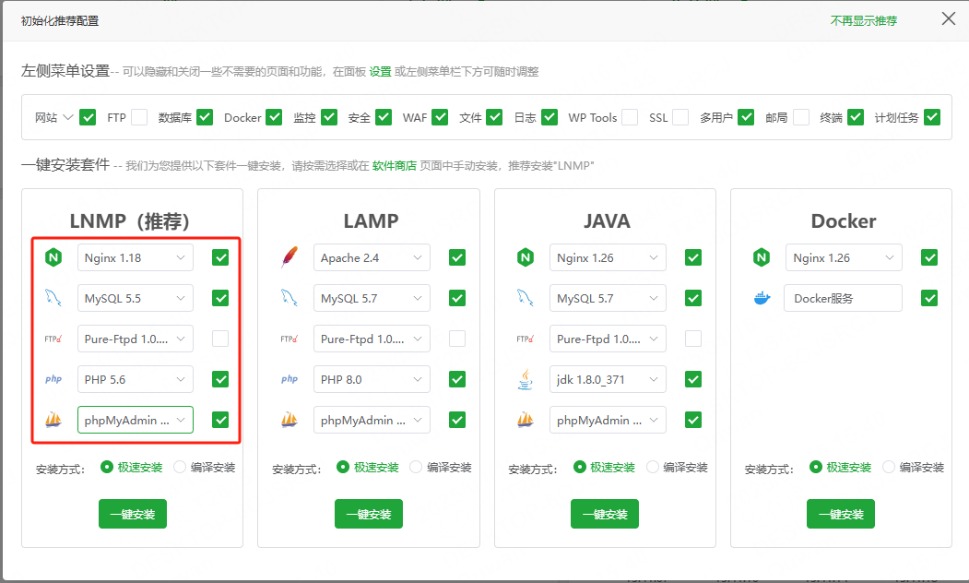Click the 一键安装 button in Docker column
The width and height of the screenshot is (969, 583).
pos(840,514)
